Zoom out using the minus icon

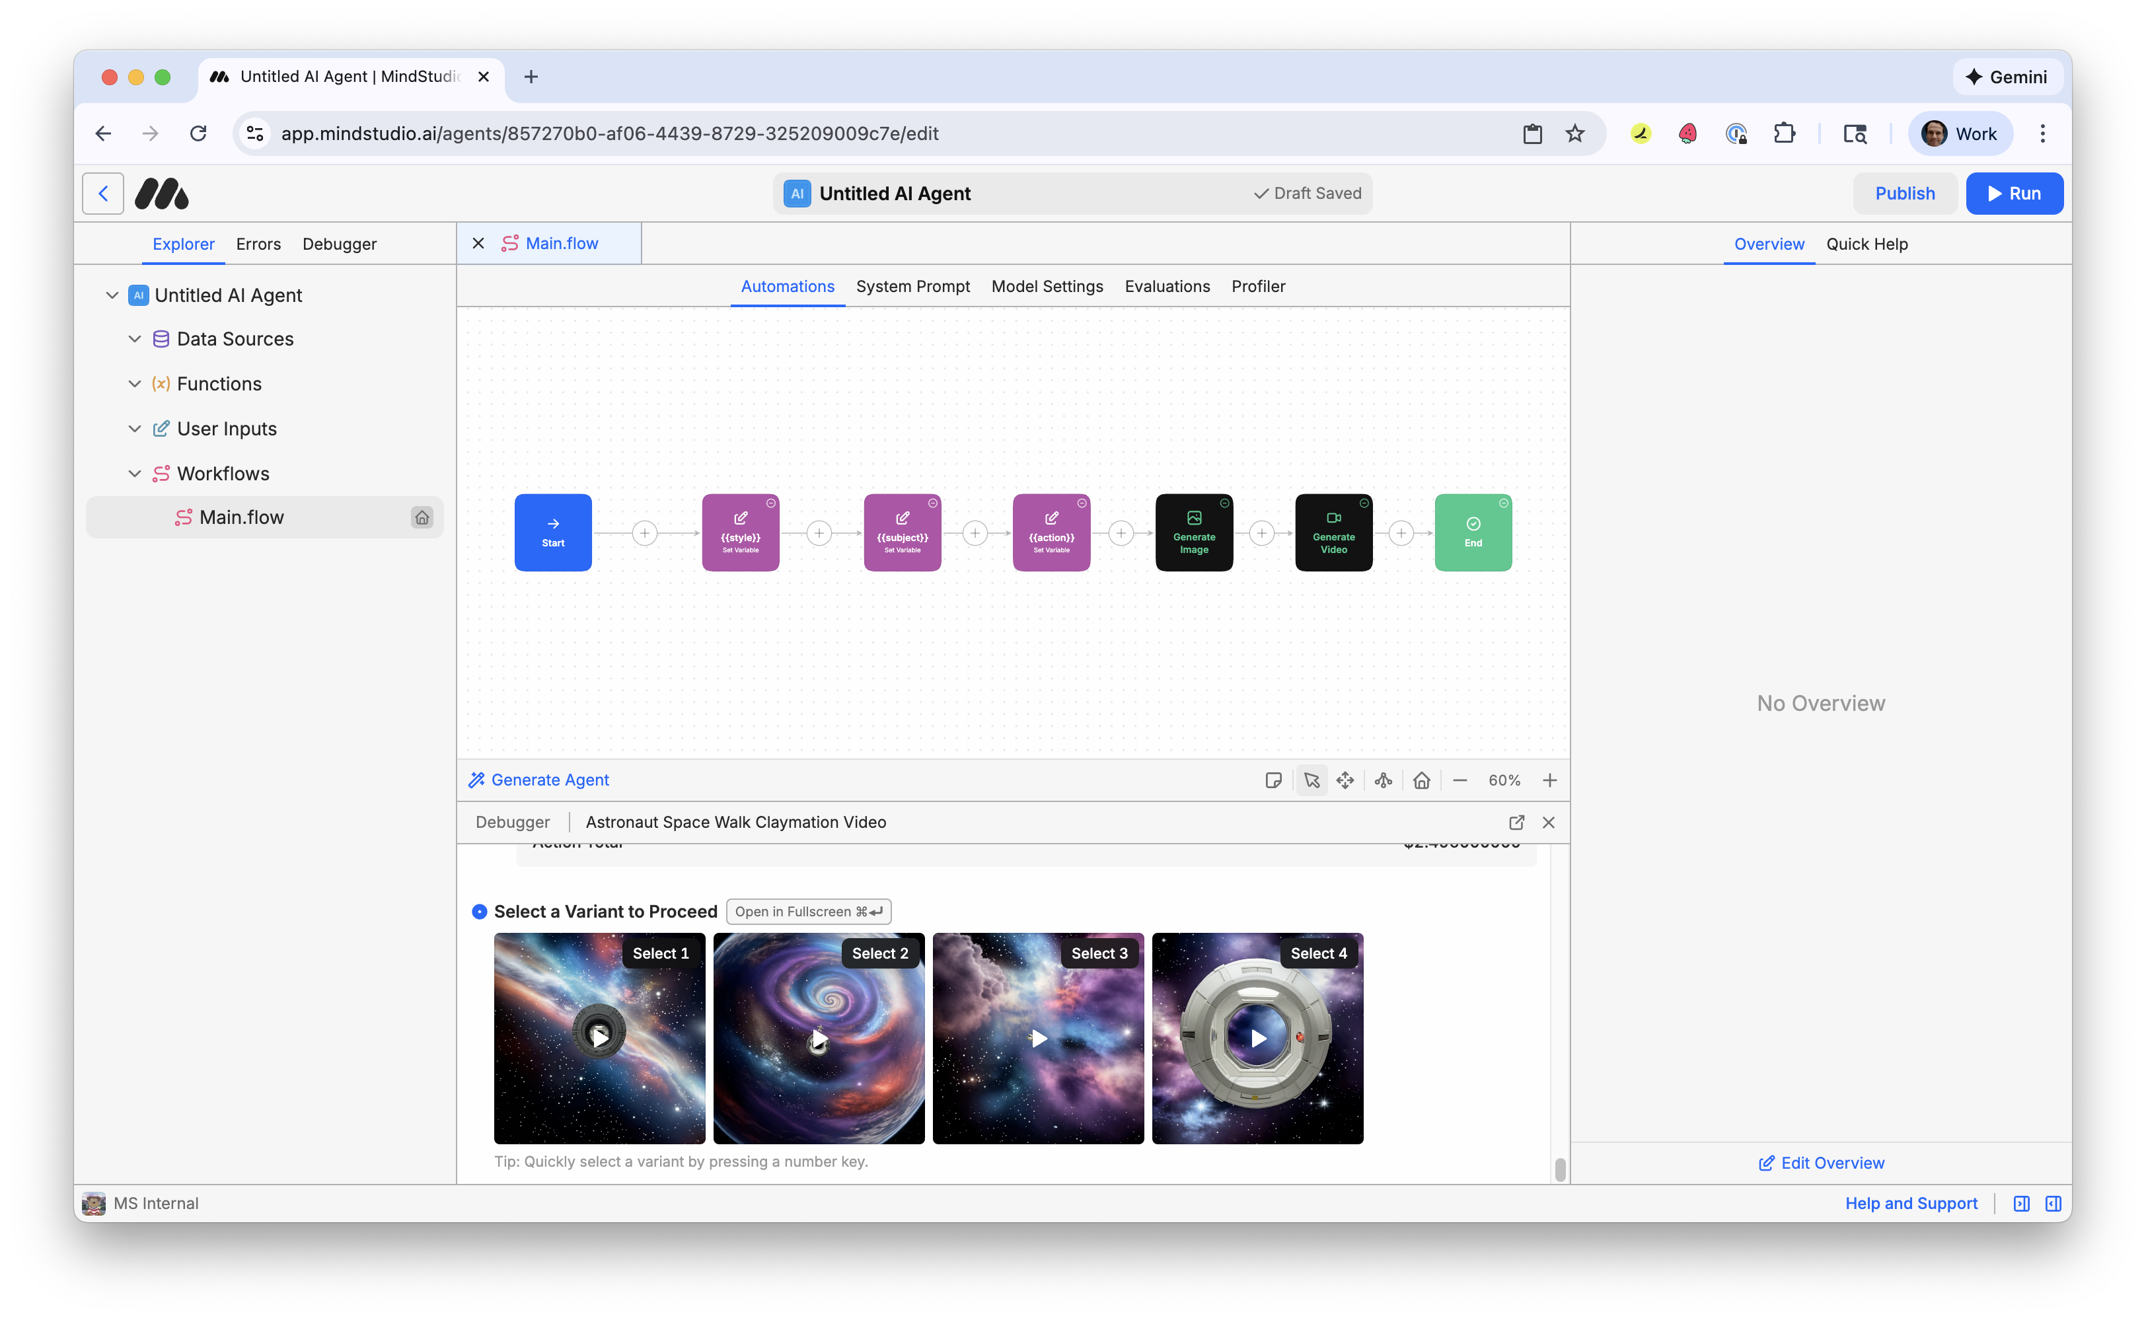point(1460,780)
